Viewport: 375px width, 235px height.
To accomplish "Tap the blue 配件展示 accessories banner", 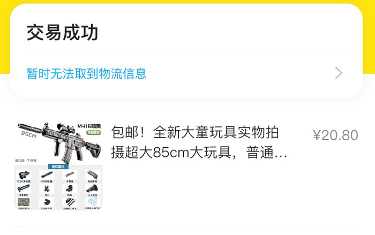I will (58, 166).
